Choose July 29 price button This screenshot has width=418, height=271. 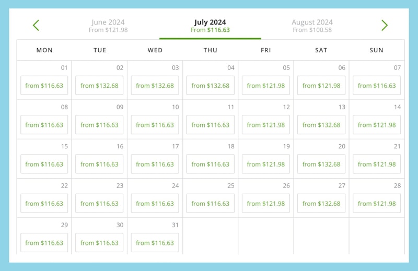point(44,243)
